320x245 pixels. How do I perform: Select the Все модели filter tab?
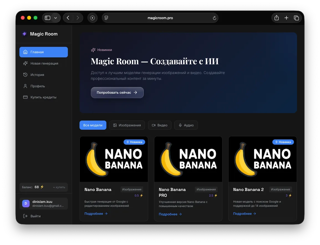click(93, 125)
